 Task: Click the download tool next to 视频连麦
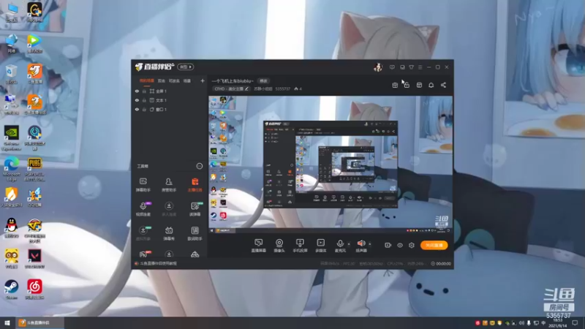pyautogui.click(x=169, y=209)
